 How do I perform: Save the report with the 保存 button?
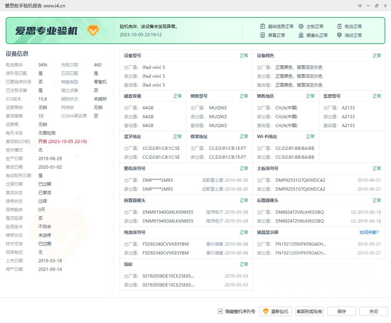point(341,311)
